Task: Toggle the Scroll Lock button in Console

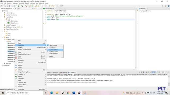Action: [148, 72]
